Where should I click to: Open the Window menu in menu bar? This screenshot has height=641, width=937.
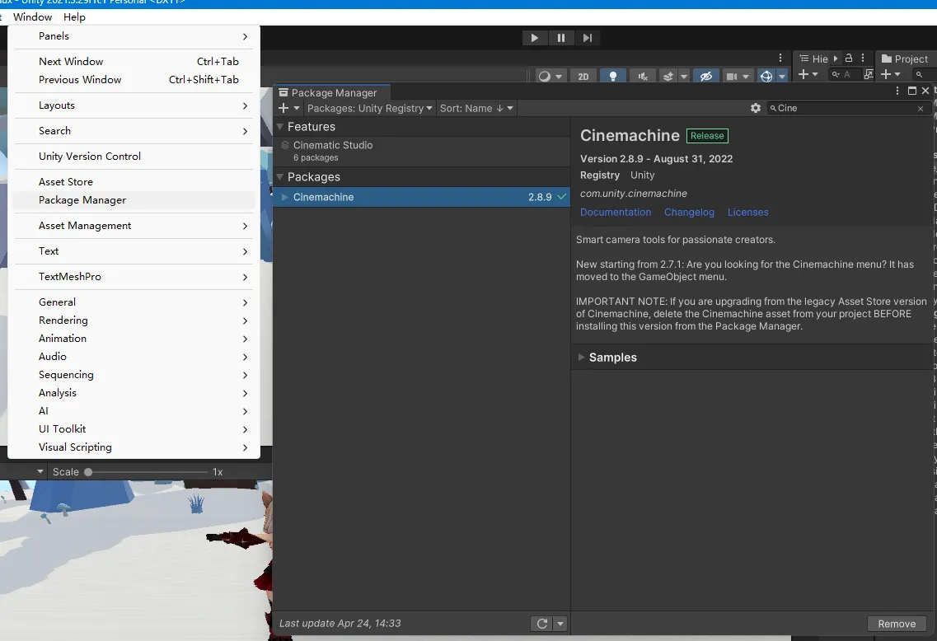coord(32,17)
